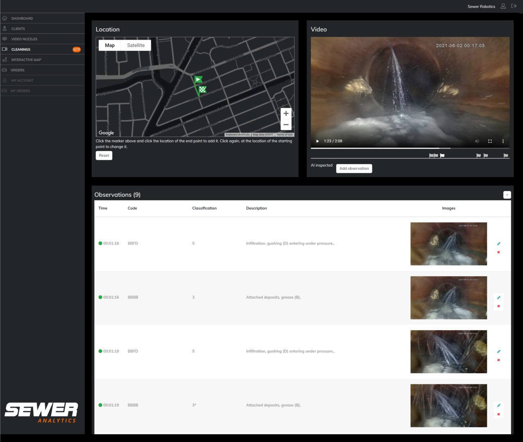Open the Cleanings section
523x442 pixels.
pyautogui.click(x=42, y=49)
